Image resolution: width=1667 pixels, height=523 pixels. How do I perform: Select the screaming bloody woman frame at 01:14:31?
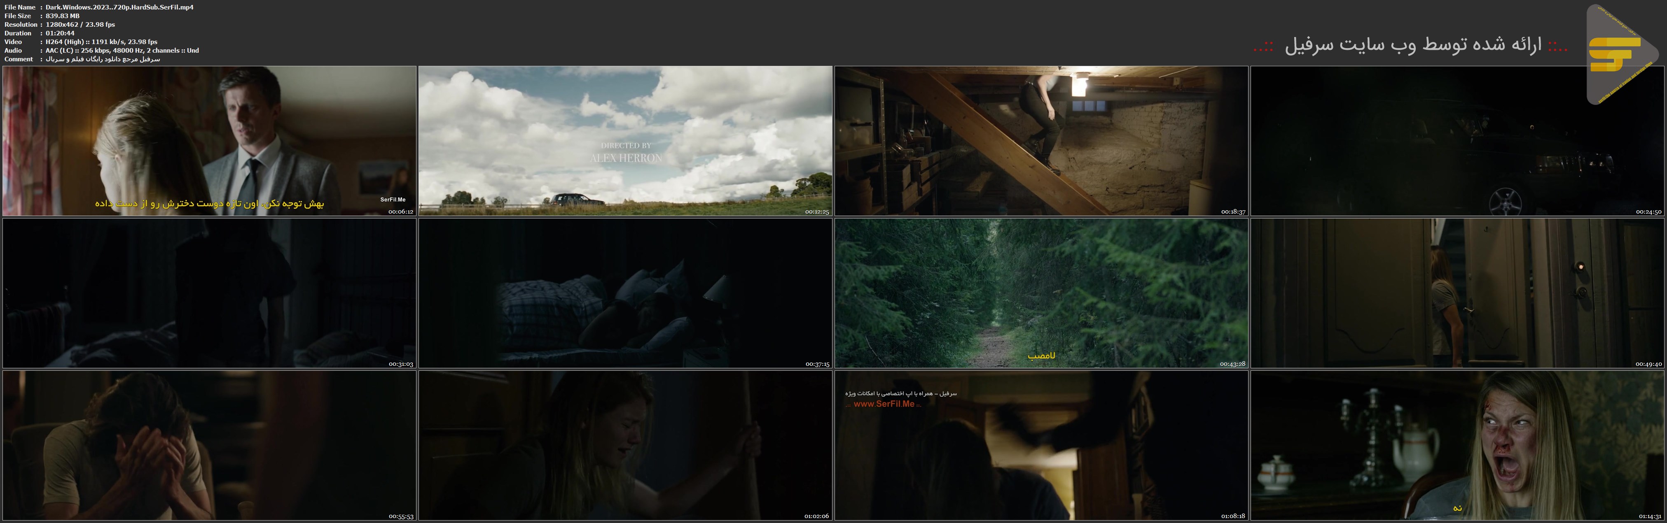pos(1457,445)
